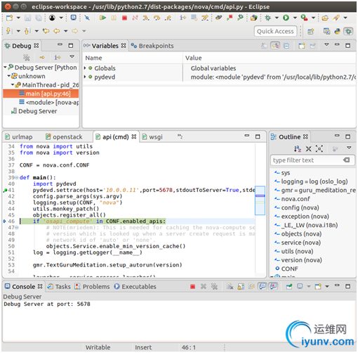Show hidden editor tabs chevron
The width and height of the screenshot is (358, 353).
[180, 136]
